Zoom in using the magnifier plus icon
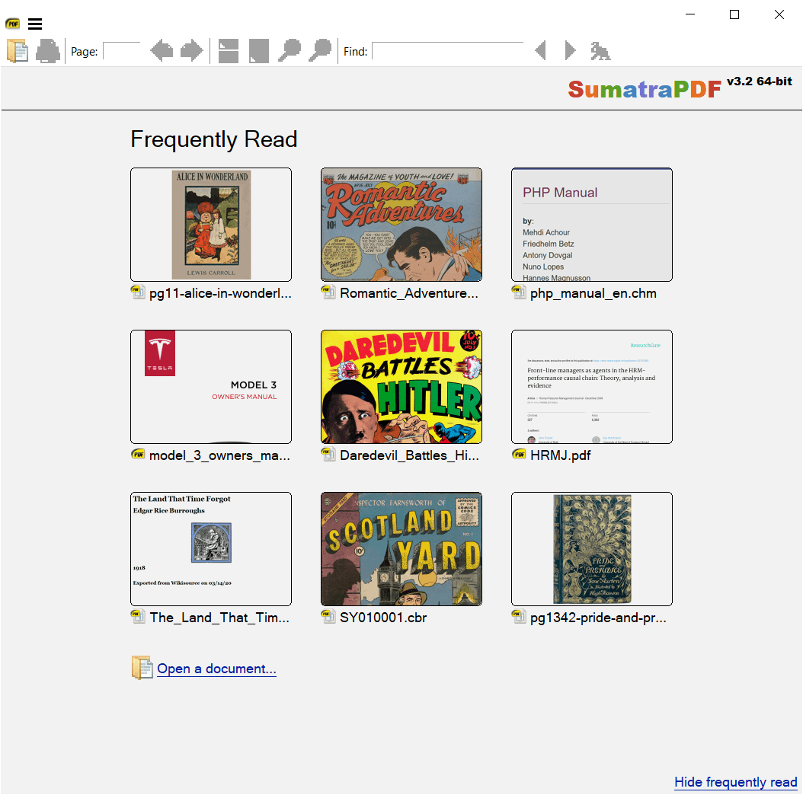 pyautogui.click(x=321, y=50)
